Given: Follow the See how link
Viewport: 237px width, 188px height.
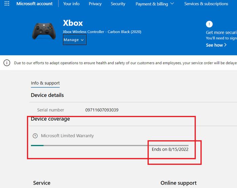Looking at the screenshot, I should click(x=216, y=45).
